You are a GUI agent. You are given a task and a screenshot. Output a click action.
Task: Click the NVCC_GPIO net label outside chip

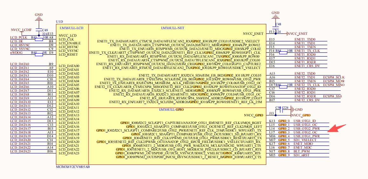pos(301,115)
